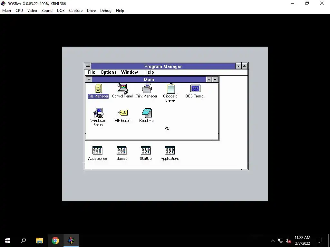Open DOSBox-X Sound menu
Viewport: 330px width, 247px height.
click(x=47, y=11)
